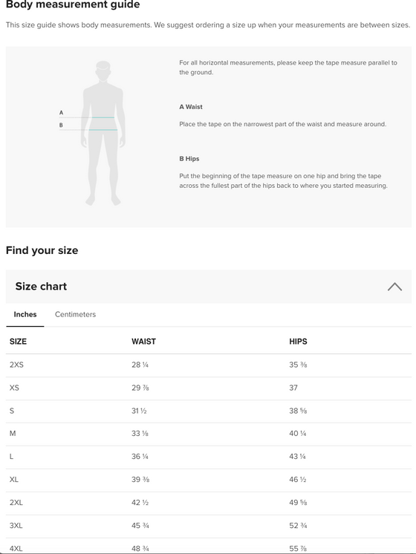
Task: Click the A waist marker on figure
Action: coord(61,113)
